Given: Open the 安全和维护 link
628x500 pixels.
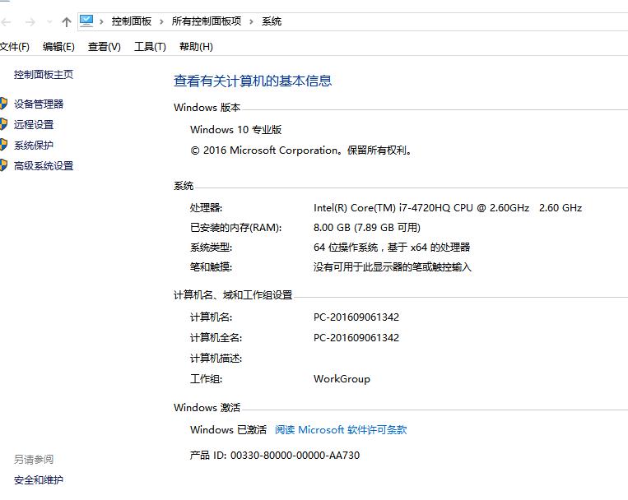Looking at the screenshot, I should click(39, 479).
